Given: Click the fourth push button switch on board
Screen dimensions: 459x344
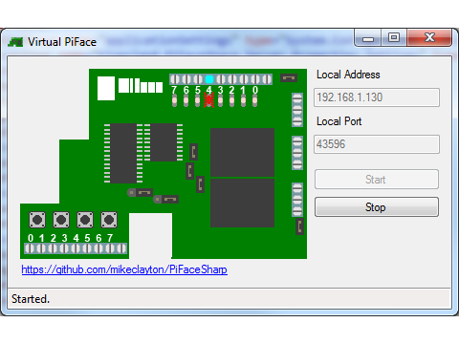Looking at the screenshot, I should (x=109, y=220).
